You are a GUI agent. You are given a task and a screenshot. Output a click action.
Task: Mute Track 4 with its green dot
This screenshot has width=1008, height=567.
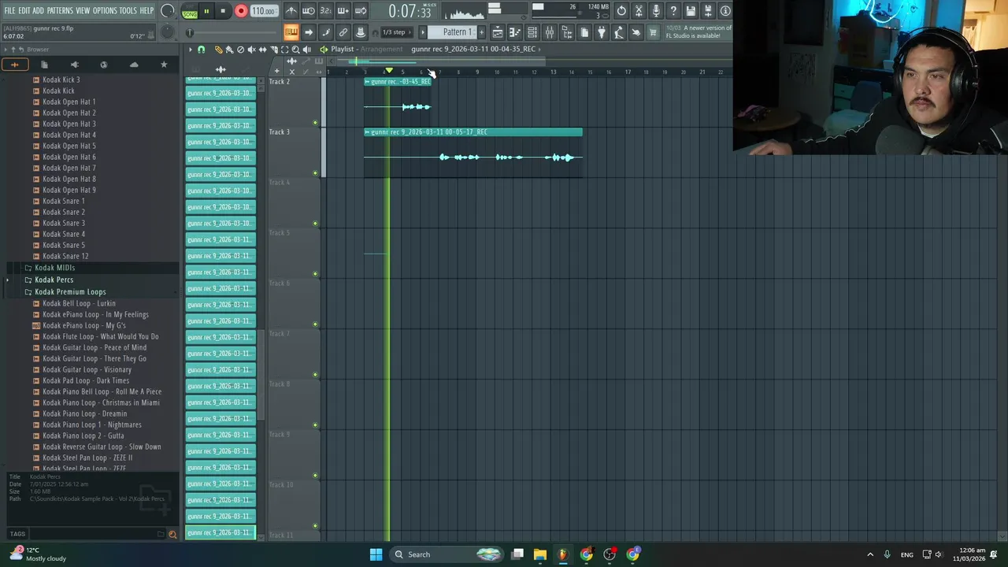pos(315,224)
